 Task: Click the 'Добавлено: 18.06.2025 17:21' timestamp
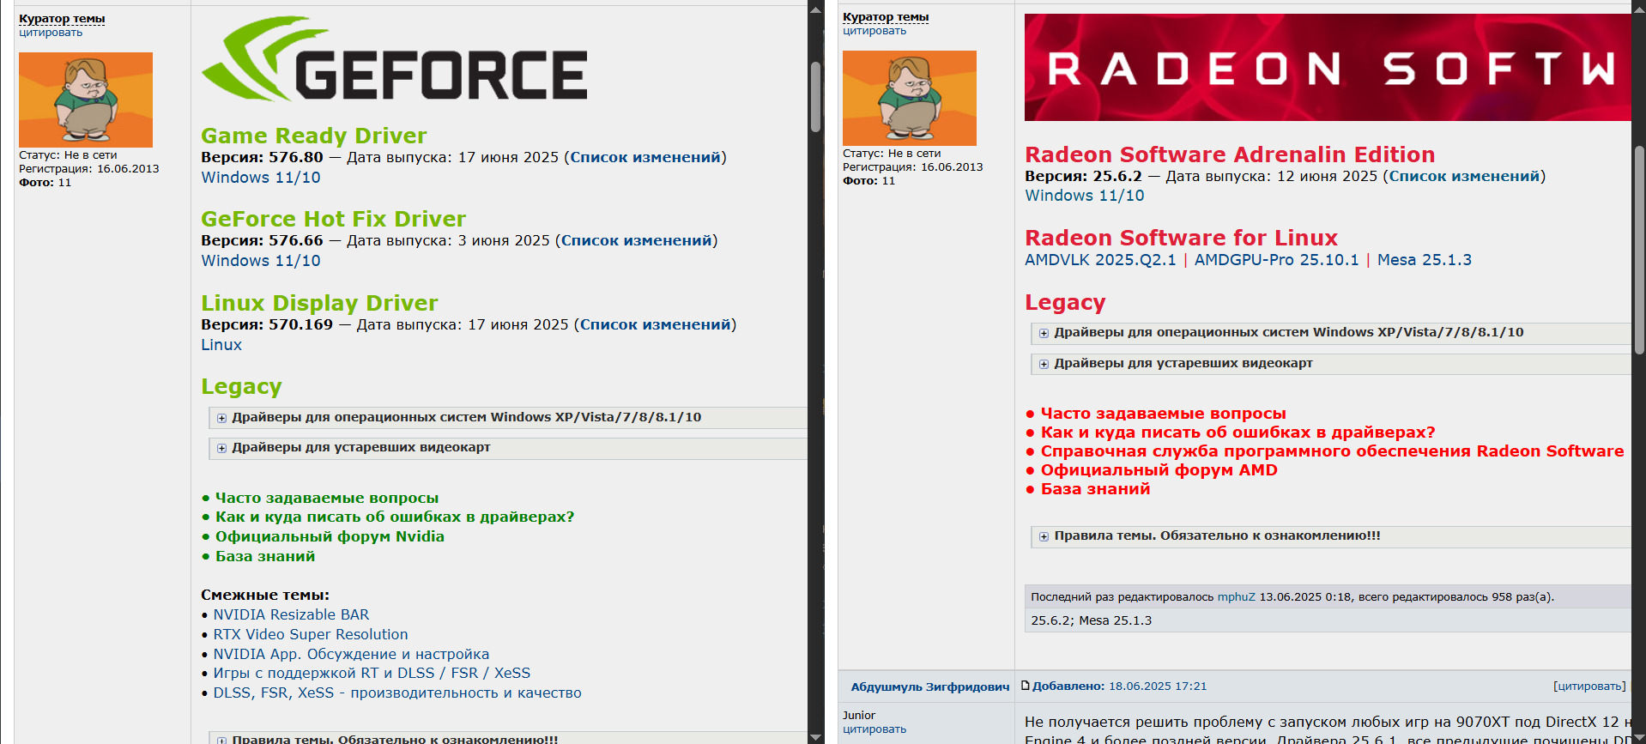(1119, 687)
